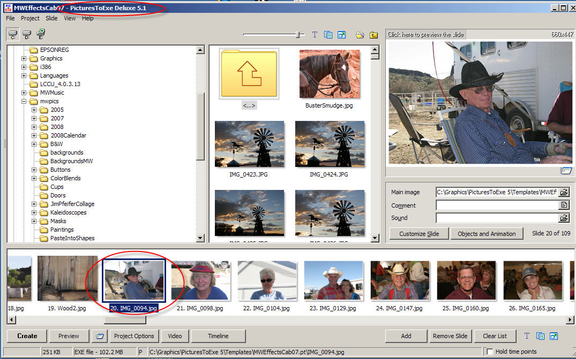Click the T icon next to Clear List

pyautogui.click(x=527, y=336)
